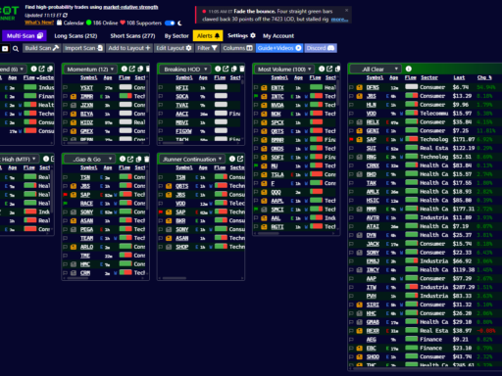The image size is (502, 376).
Task: Toggle the blue theme switch
Action: [x=170, y=23]
